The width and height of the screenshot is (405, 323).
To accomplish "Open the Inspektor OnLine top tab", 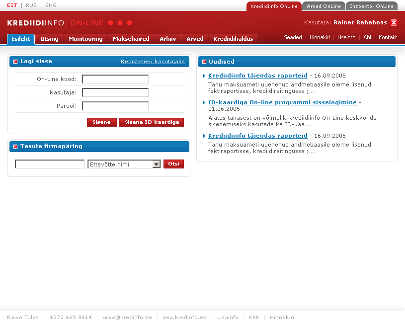I will coord(371,6).
